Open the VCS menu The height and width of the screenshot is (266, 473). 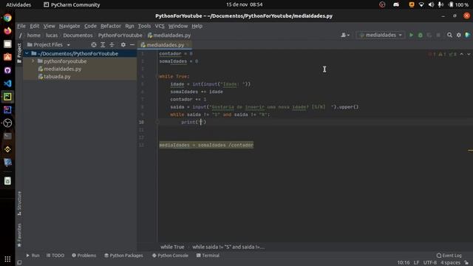pyautogui.click(x=160, y=26)
